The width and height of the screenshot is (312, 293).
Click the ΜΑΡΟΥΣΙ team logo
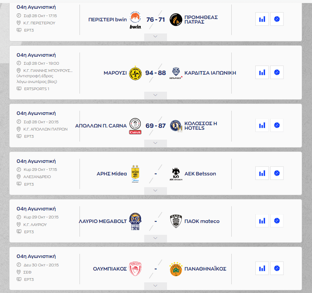click(x=135, y=73)
